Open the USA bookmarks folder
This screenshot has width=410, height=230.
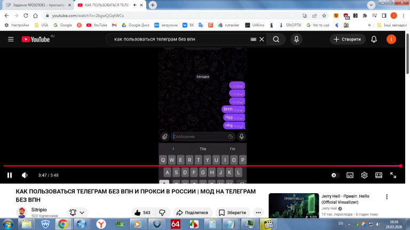click(x=42, y=25)
